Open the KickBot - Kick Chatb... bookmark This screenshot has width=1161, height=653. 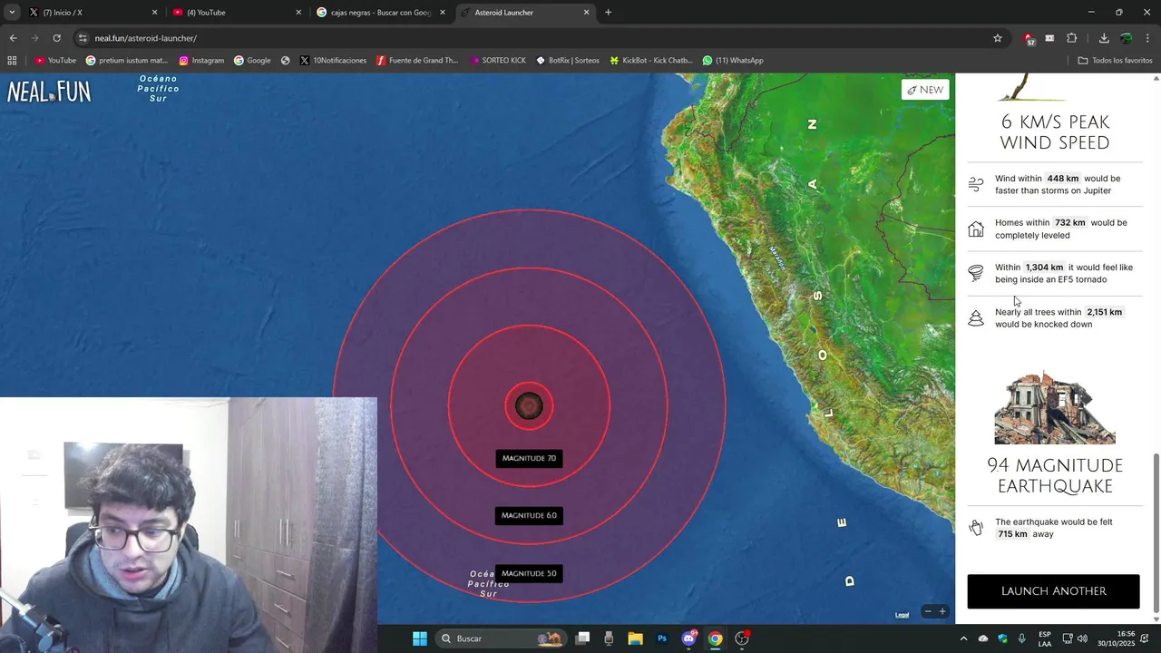coord(650,61)
